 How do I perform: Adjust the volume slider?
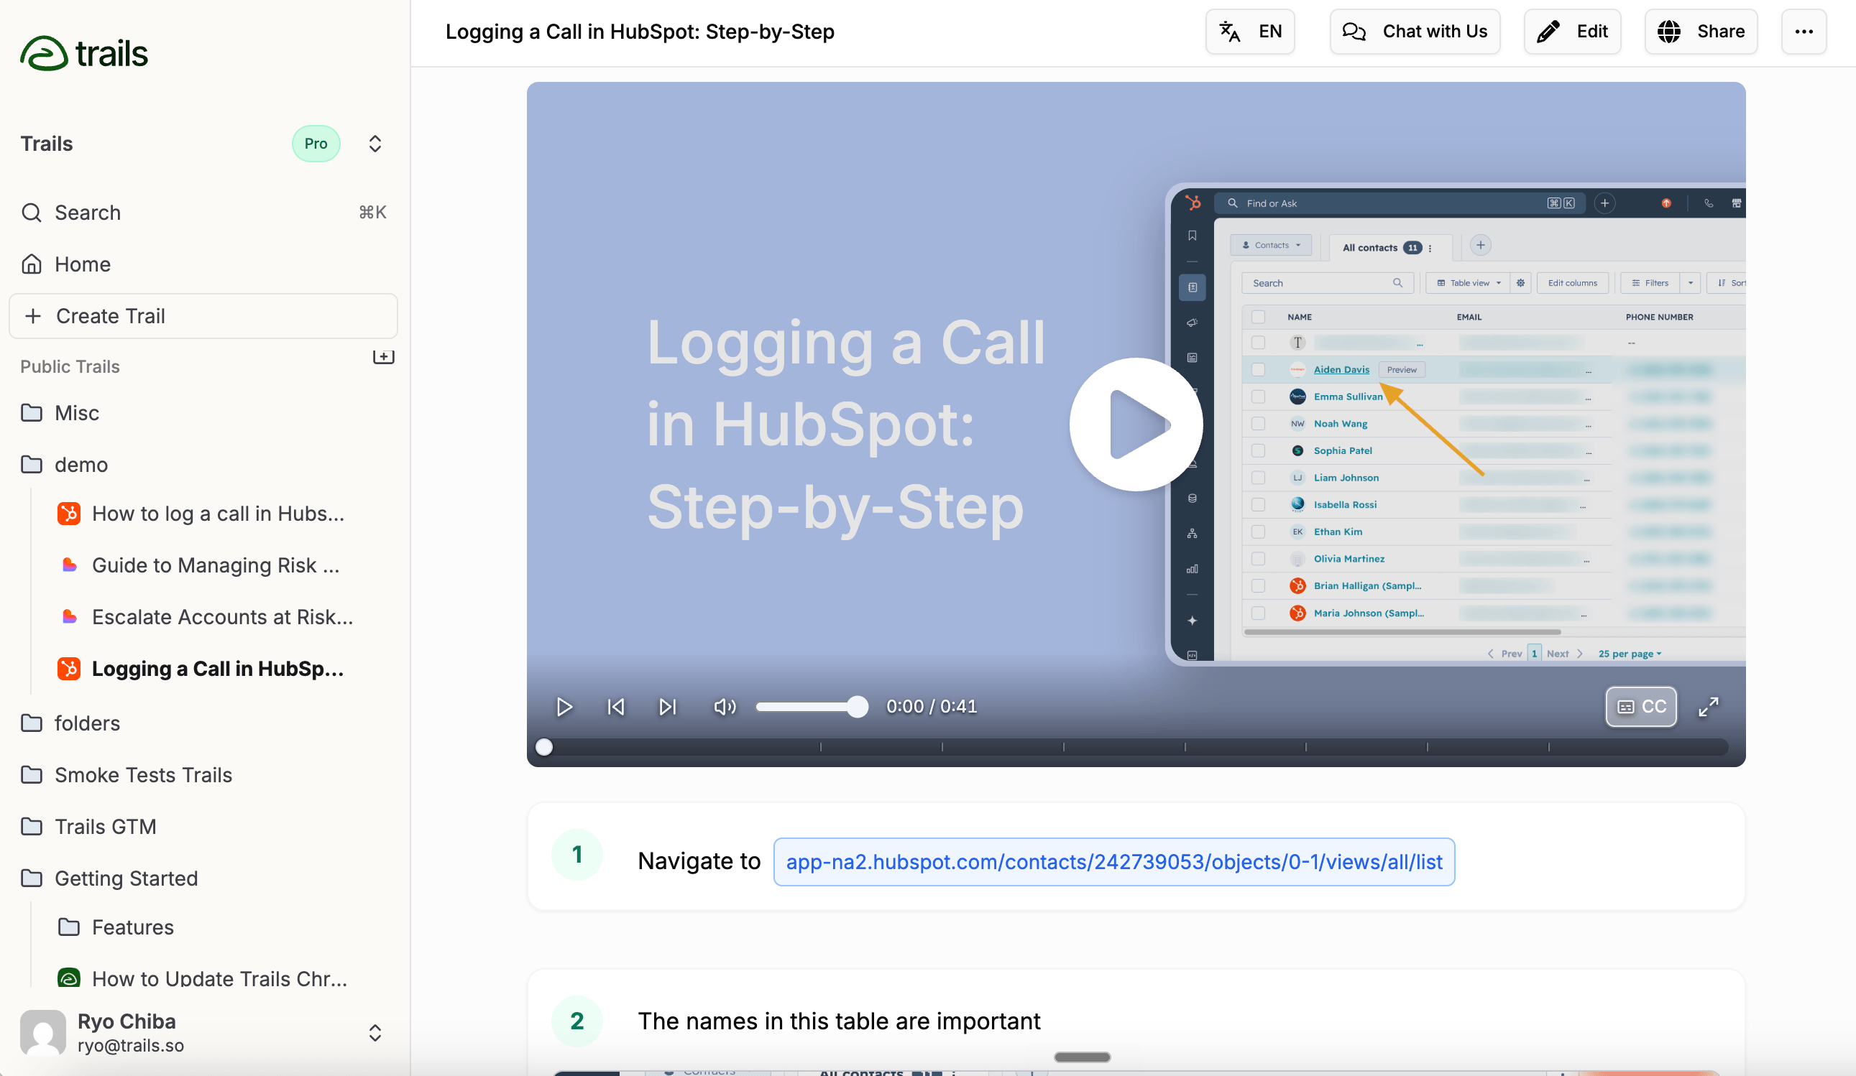pyautogui.click(x=812, y=707)
